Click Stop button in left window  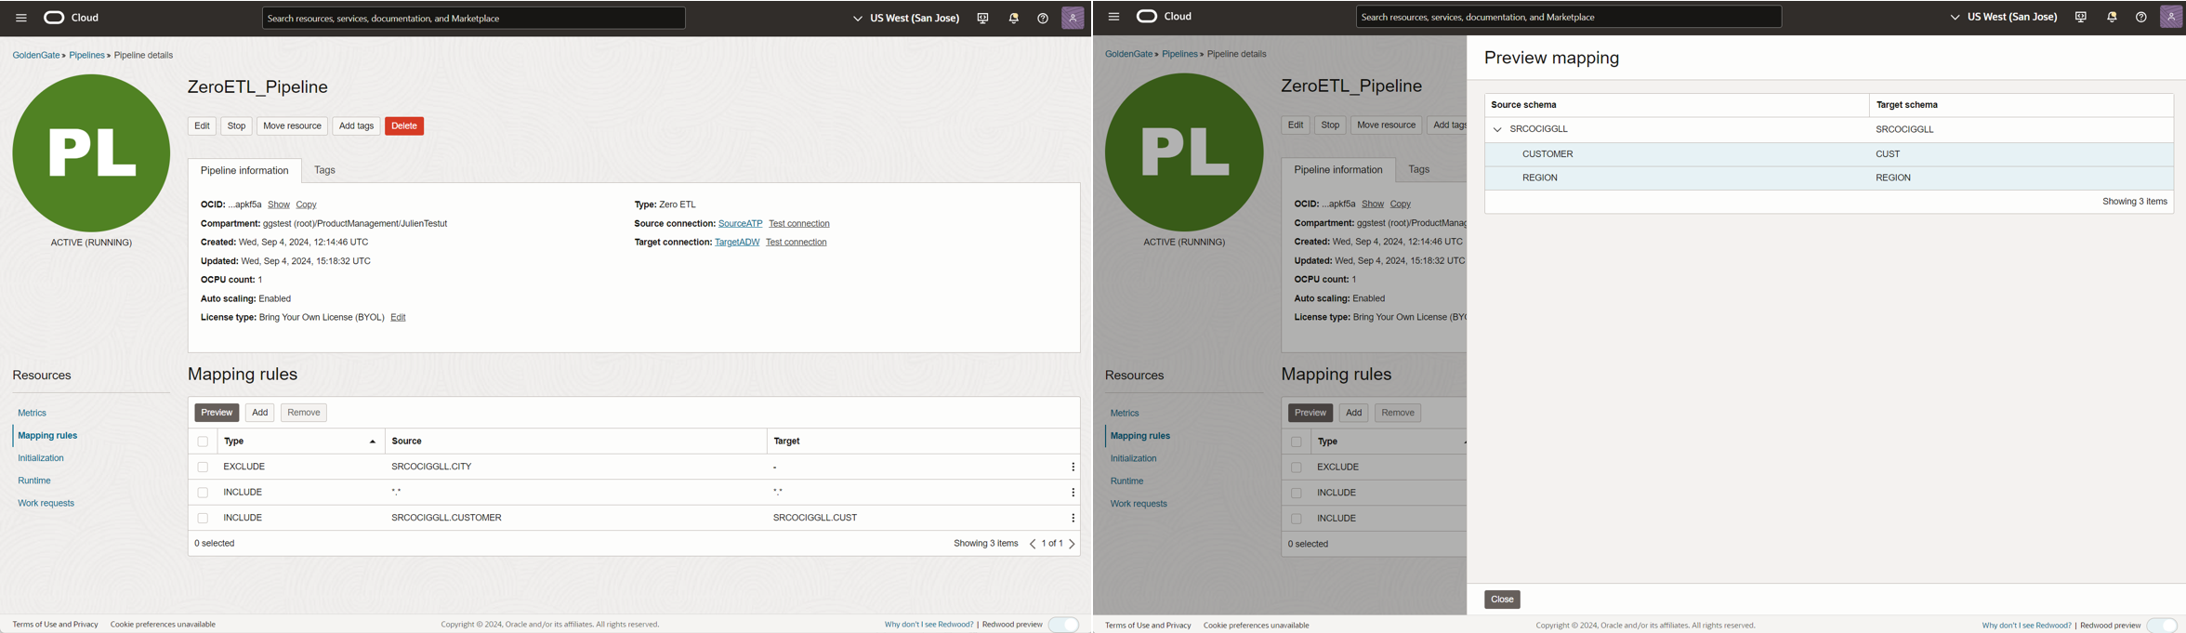pos(237,126)
